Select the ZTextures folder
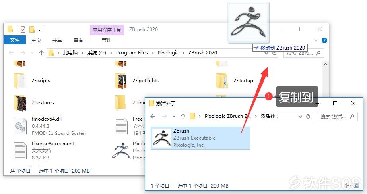Screen dimensions: 367x194 click(34, 103)
